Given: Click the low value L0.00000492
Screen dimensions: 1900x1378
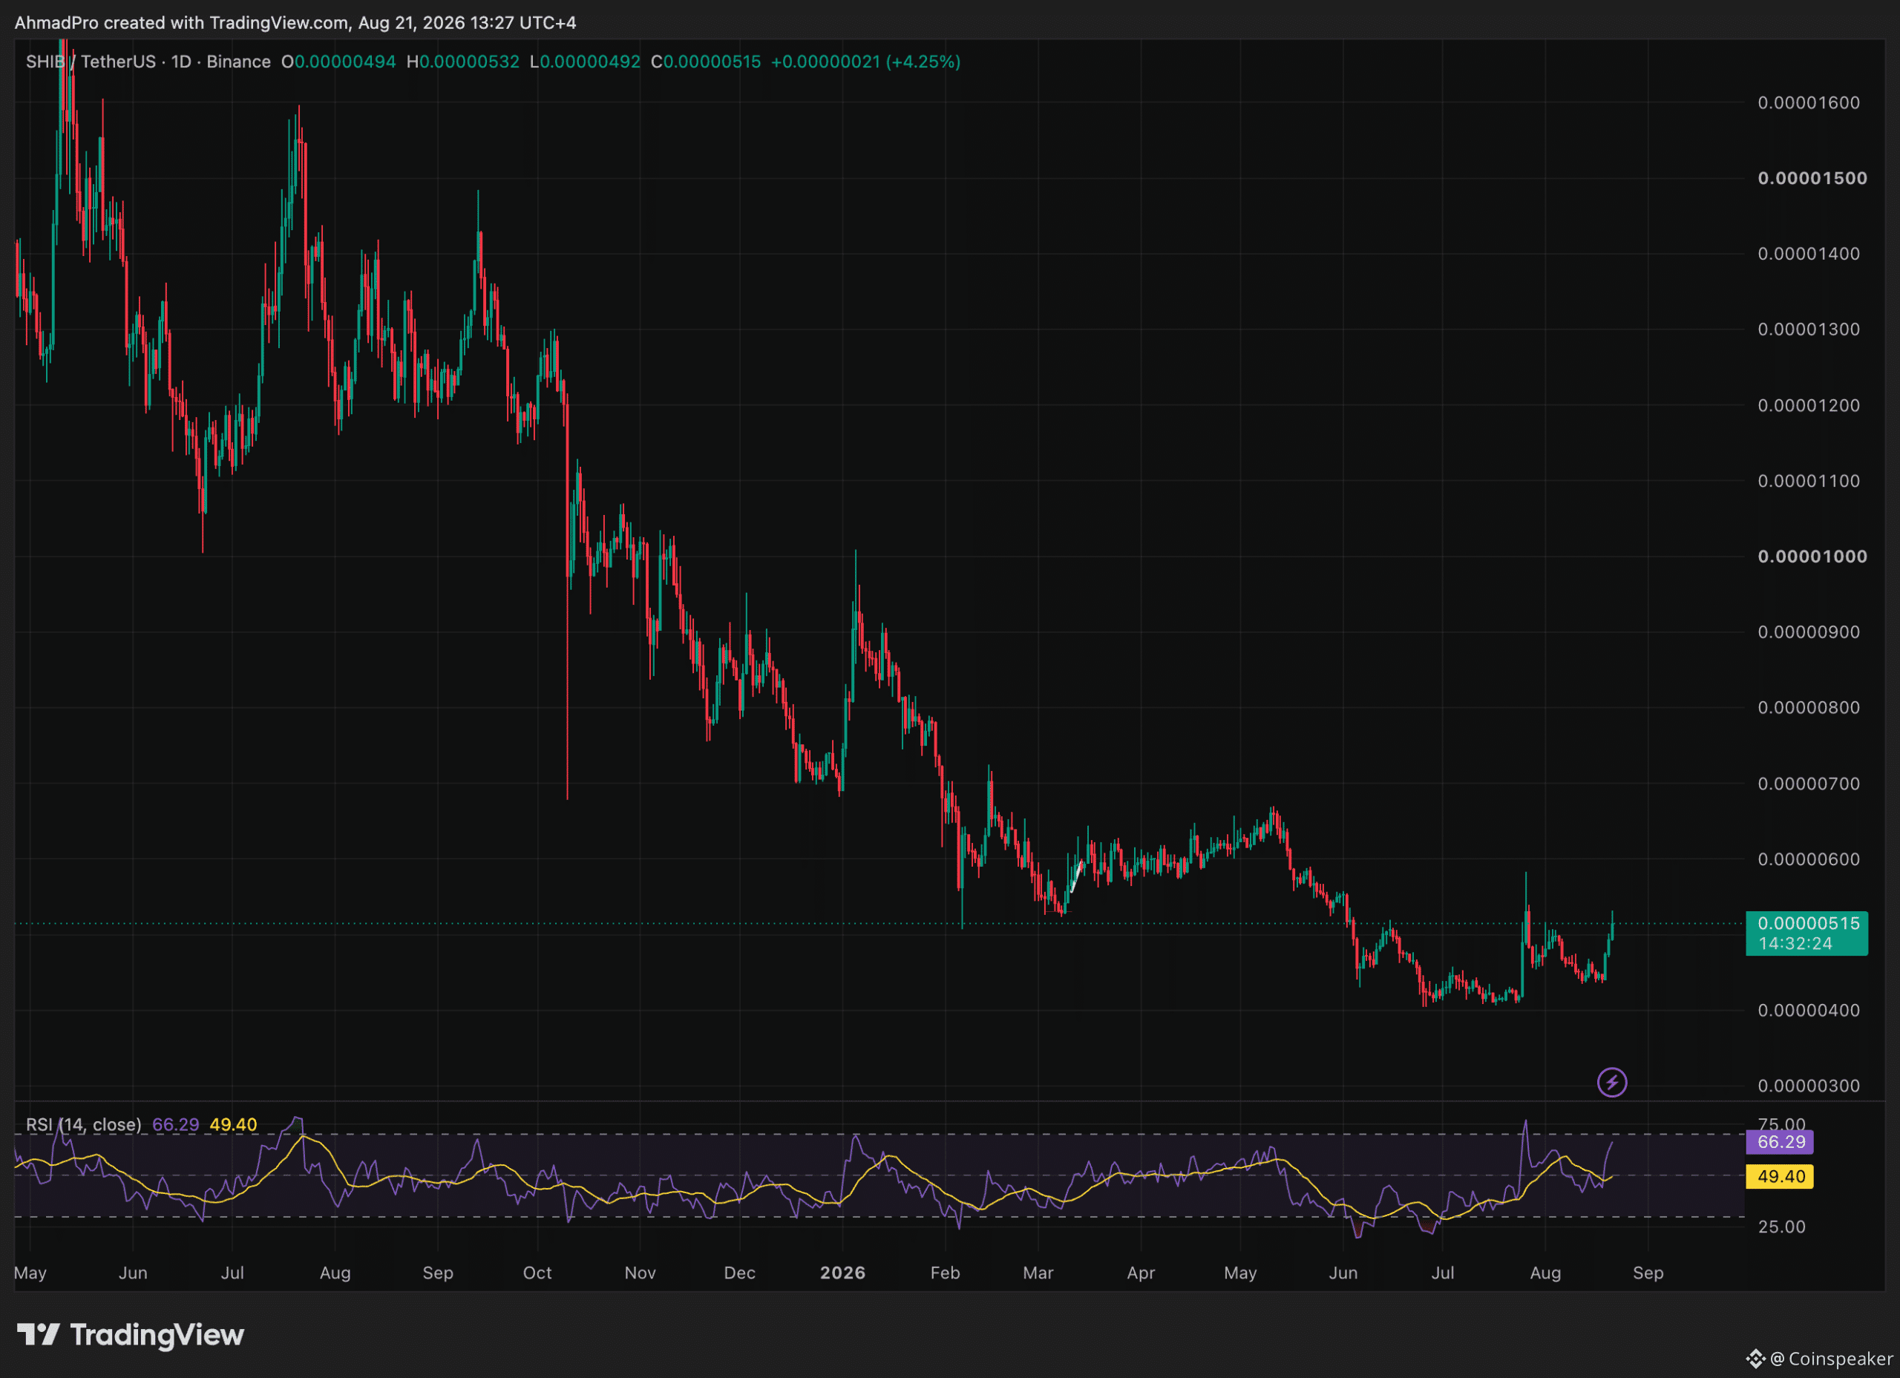Looking at the screenshot, I should point(585,62).
